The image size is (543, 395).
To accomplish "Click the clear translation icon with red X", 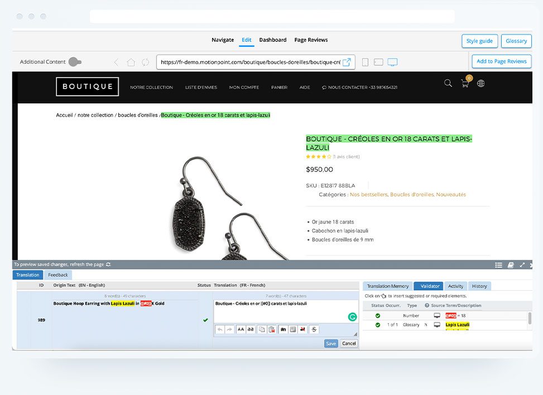I will [x=272, y=329].
